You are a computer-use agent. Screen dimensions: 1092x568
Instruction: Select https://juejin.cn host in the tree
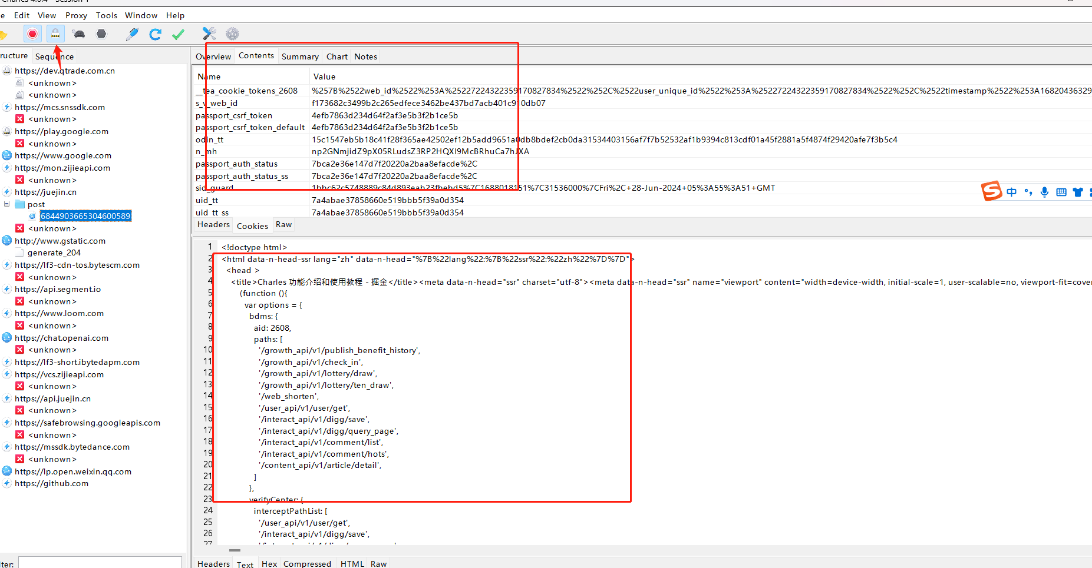(45, 192)
